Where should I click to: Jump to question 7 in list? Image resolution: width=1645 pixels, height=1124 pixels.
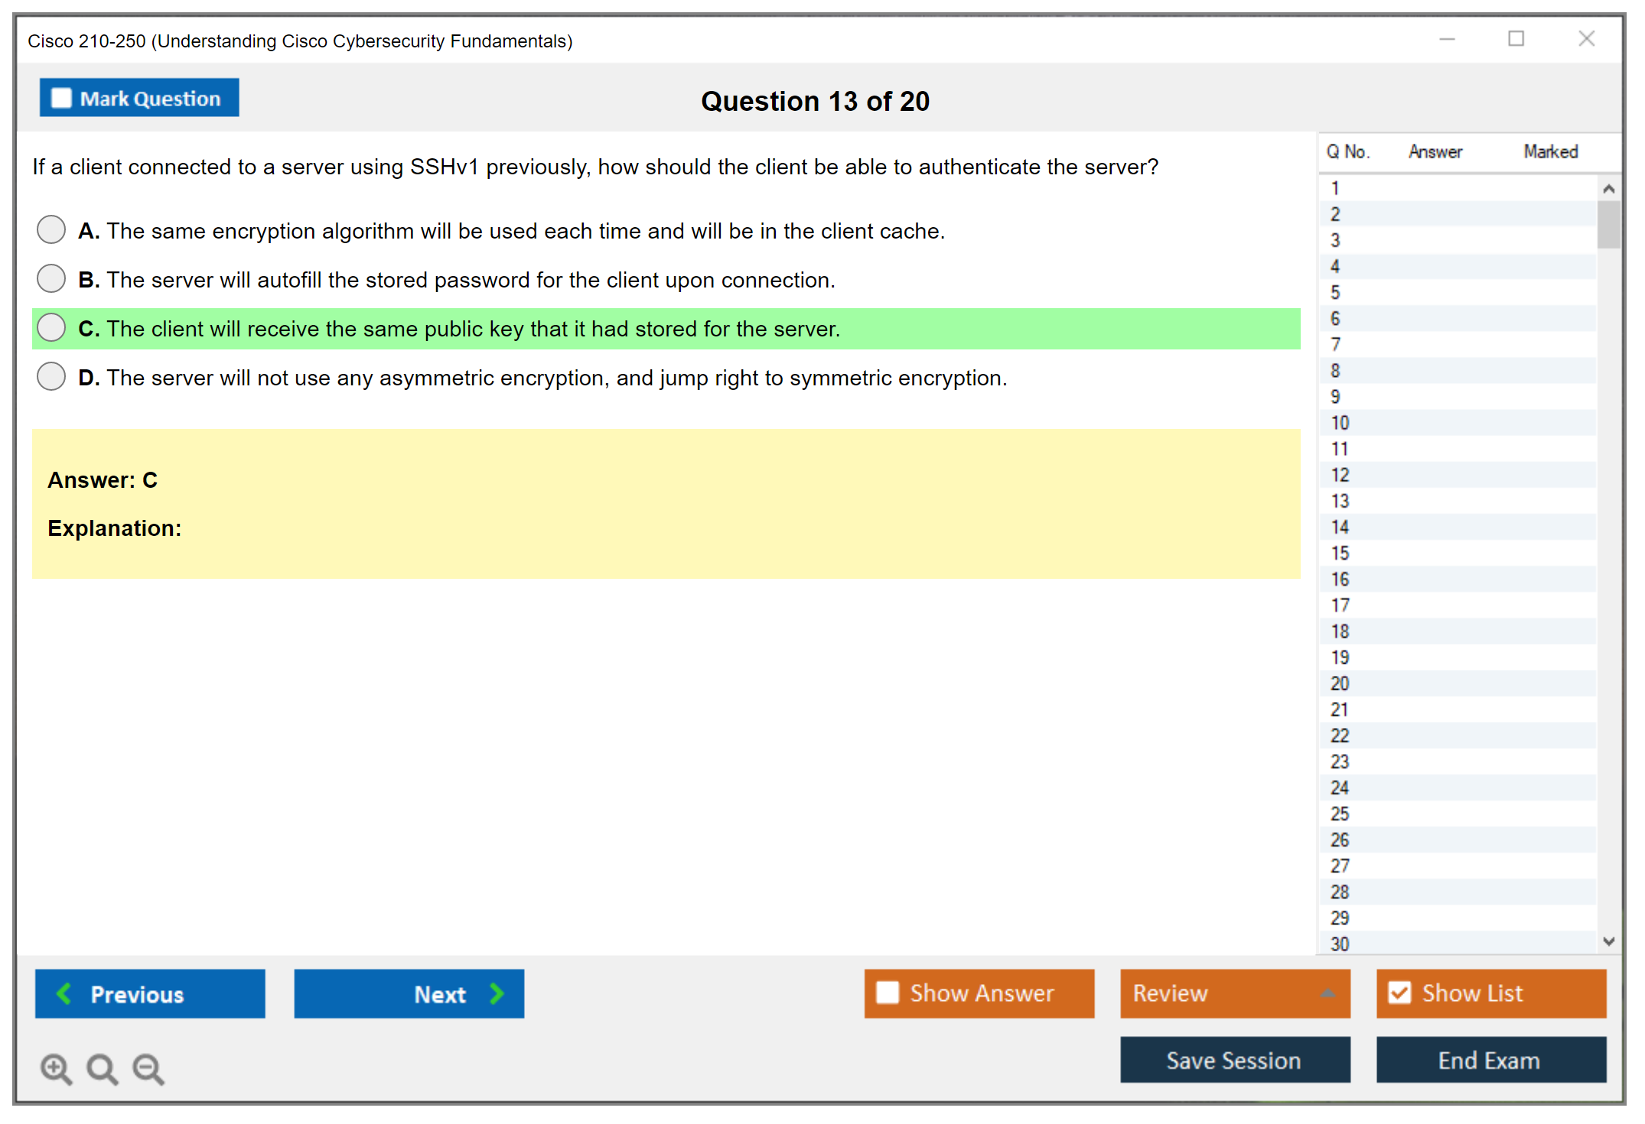coord(1335,344)
